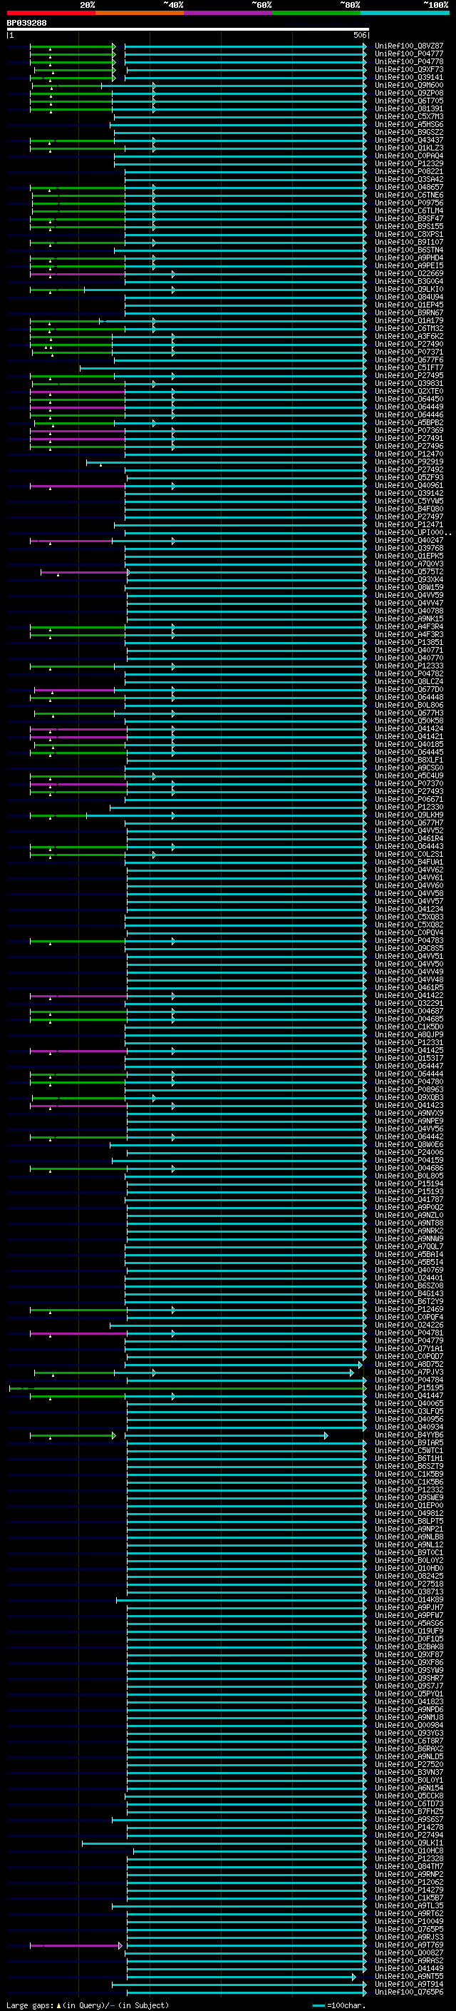Select label UniRef100_A9NT55
The image size is (456, 2011).
pyautogui.click(x=409, y=1976)
